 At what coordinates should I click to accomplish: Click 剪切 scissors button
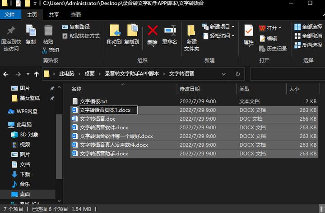[x=51, y=50]
